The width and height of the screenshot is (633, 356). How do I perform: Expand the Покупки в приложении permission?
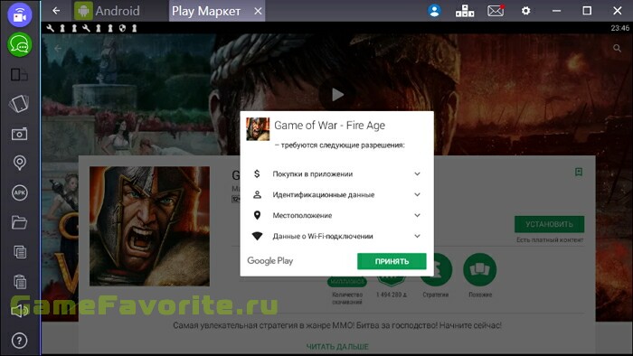pyautogui.click(x=336, y=173)
